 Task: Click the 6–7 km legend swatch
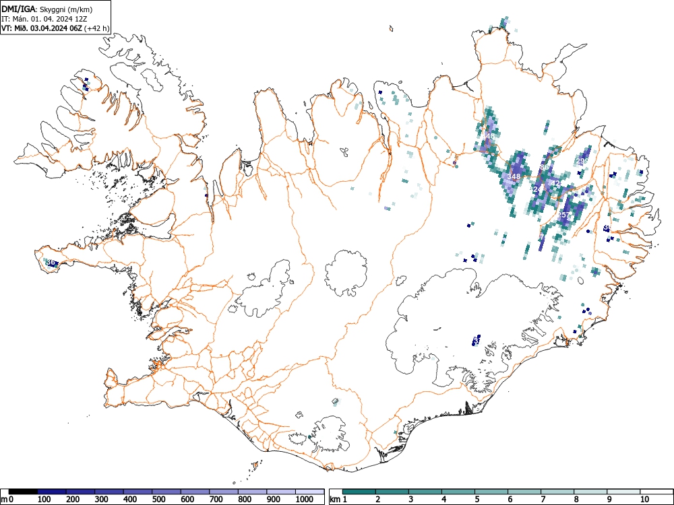[x=524, y=492]
